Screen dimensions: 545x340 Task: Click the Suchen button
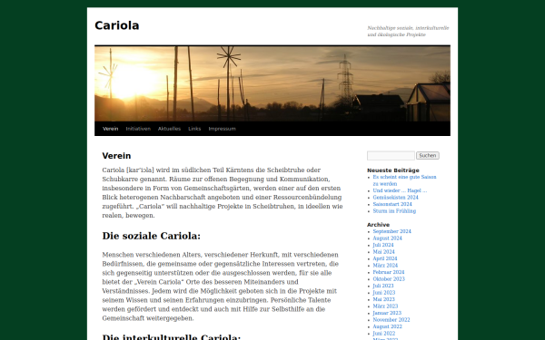point(428,156)
